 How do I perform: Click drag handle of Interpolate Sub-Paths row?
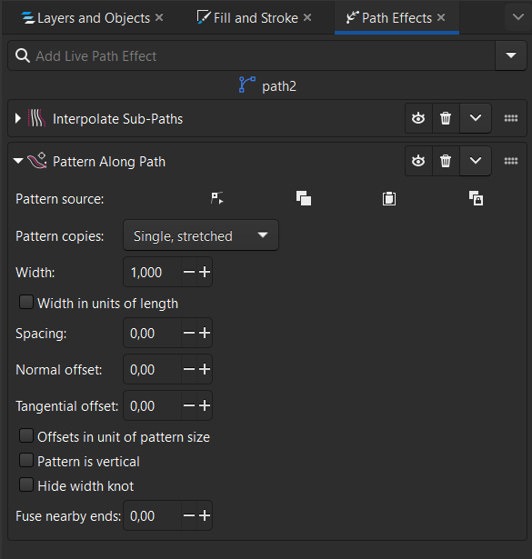[x=510, y=118]
